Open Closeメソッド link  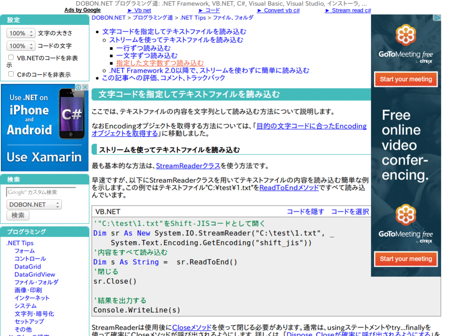coord(192,327)
